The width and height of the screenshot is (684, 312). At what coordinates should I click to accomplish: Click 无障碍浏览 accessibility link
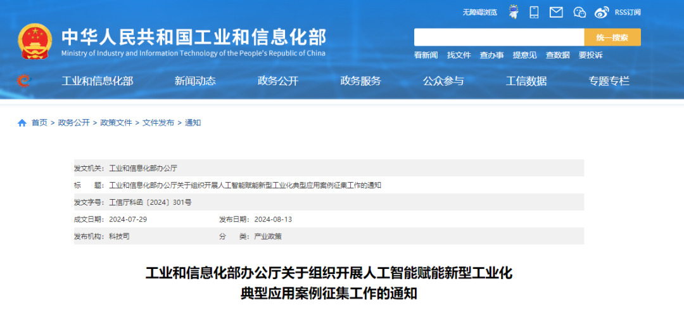[x=480, y=12]
